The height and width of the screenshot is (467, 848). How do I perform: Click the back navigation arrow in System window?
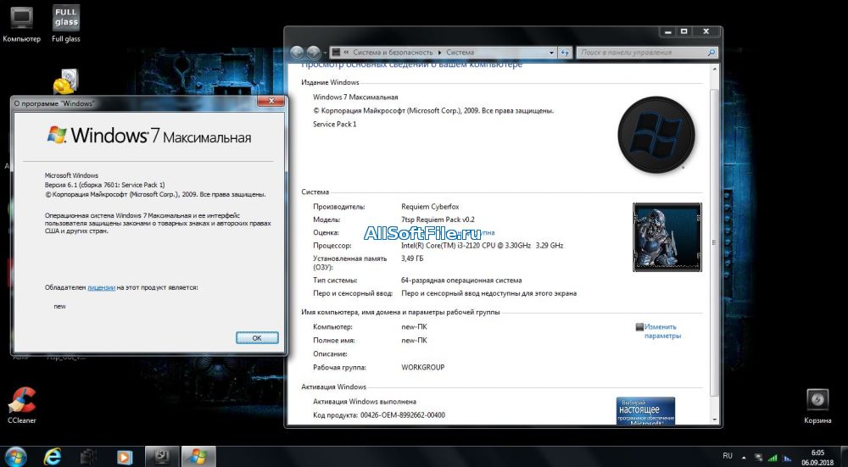pyautogui.click(x=296, y=53)
